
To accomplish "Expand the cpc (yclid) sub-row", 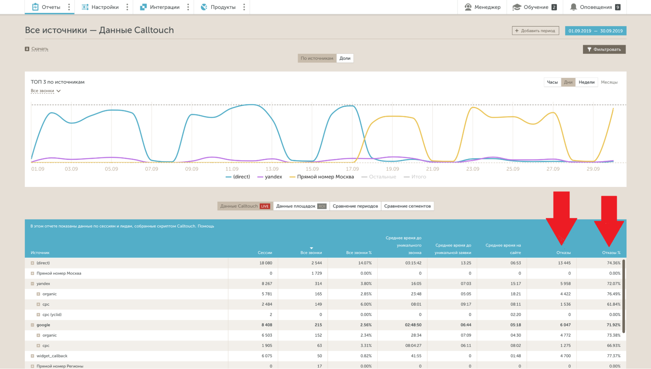I will (x=38, y=315).
